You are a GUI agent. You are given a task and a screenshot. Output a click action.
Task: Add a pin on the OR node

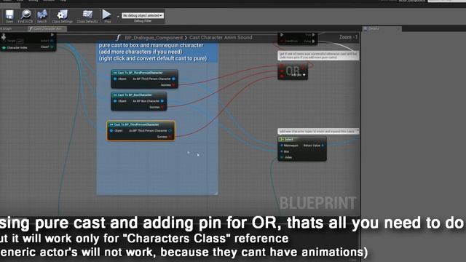[x=299, y=75]
